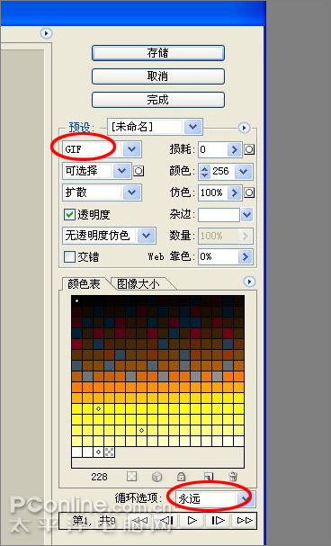Screen dimensions: 331x546
Task: Enable the 交错 interlaced checkbox
Action: (x=69, y=257)
